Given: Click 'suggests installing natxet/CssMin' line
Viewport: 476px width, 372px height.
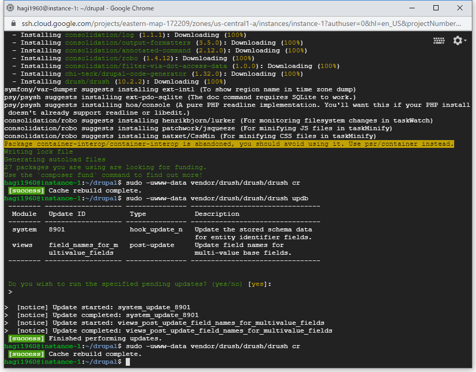Looking at the screenshot, I should tap(190, 136).
